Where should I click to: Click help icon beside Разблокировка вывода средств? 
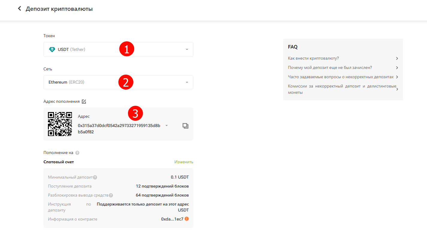tap(111, 195)
